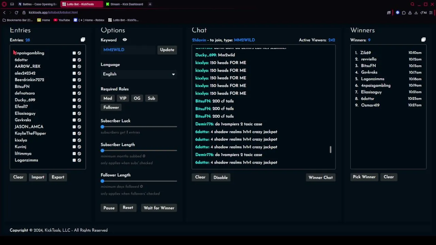Disable the chat with Disable button

click(220, 177)
